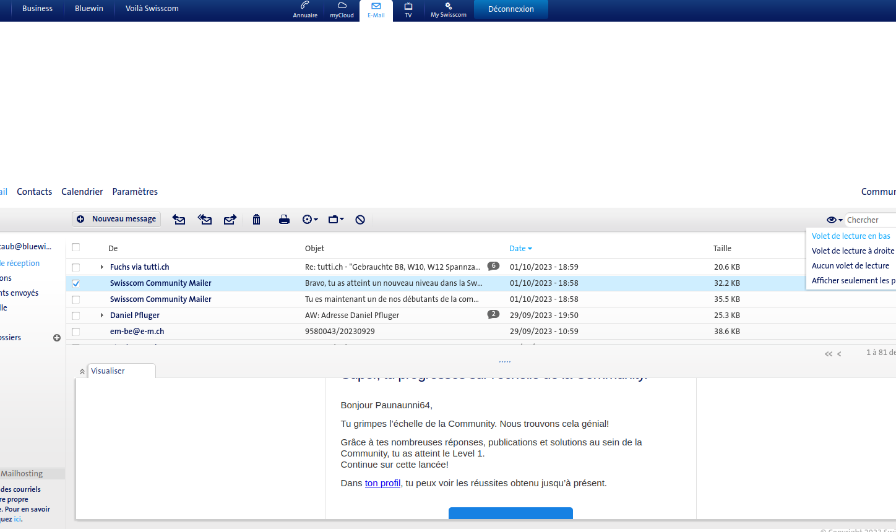
Task: Expand the Fuchs via tutti.ch thread
Action: (x=102, y=267)
